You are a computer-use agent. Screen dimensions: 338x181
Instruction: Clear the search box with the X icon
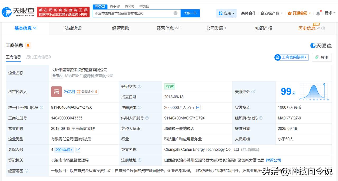tap(175, 13)
